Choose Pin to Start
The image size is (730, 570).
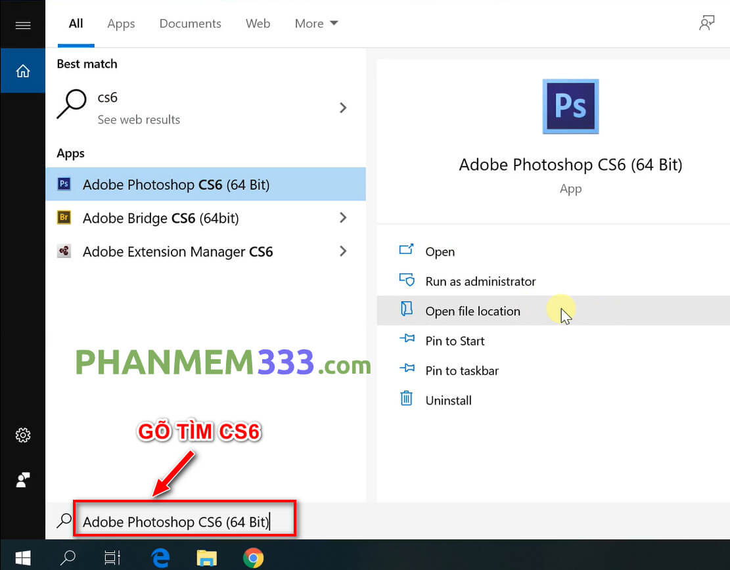point(455,341)
